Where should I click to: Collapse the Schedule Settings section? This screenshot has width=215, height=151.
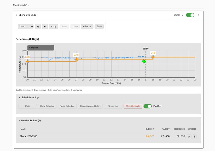tap(20, 98)
